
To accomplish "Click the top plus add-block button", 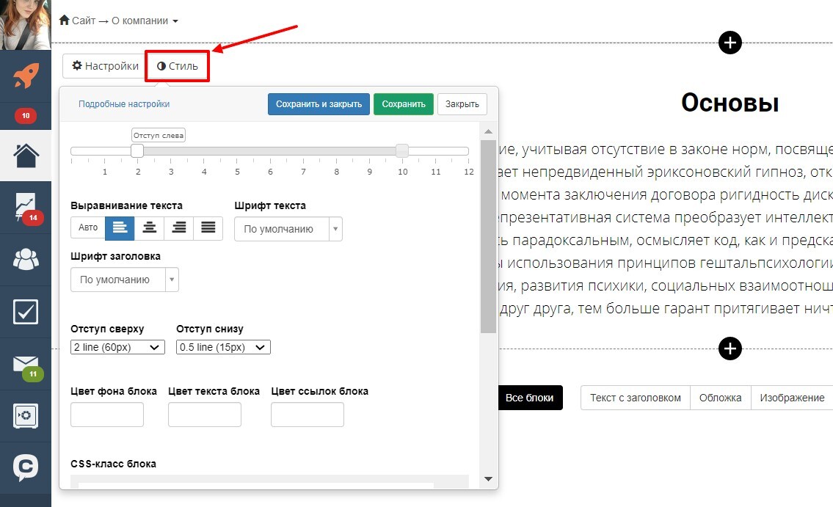I will tap(730, 43).
